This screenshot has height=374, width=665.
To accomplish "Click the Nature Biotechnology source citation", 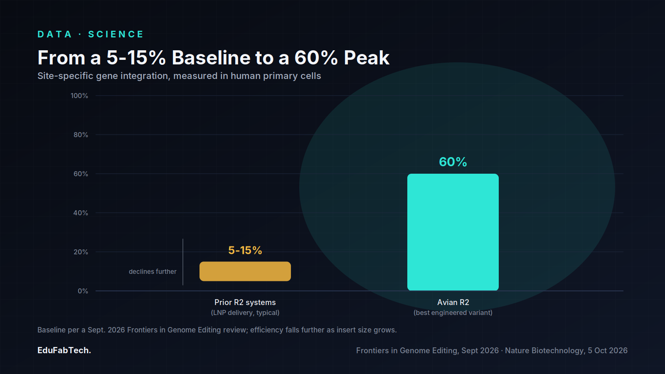I will click(x=566, y=350).
